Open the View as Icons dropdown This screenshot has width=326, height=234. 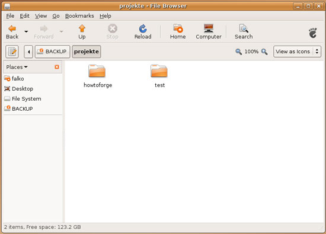[x=297, y=52]
